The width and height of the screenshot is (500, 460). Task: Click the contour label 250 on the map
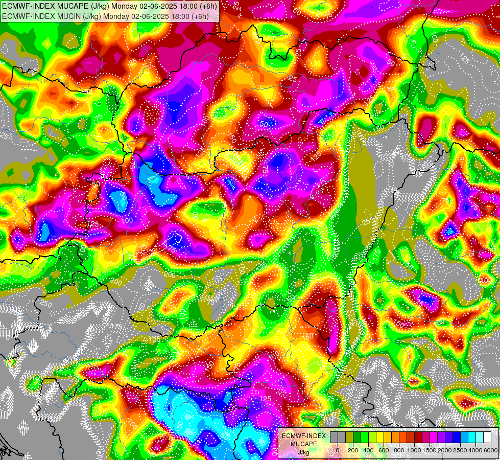45,304
